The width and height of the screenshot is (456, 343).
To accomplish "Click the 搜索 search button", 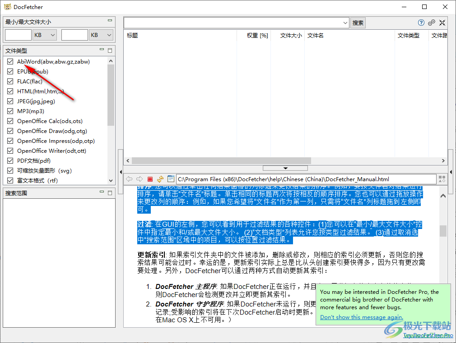I will tap(358, 23).
